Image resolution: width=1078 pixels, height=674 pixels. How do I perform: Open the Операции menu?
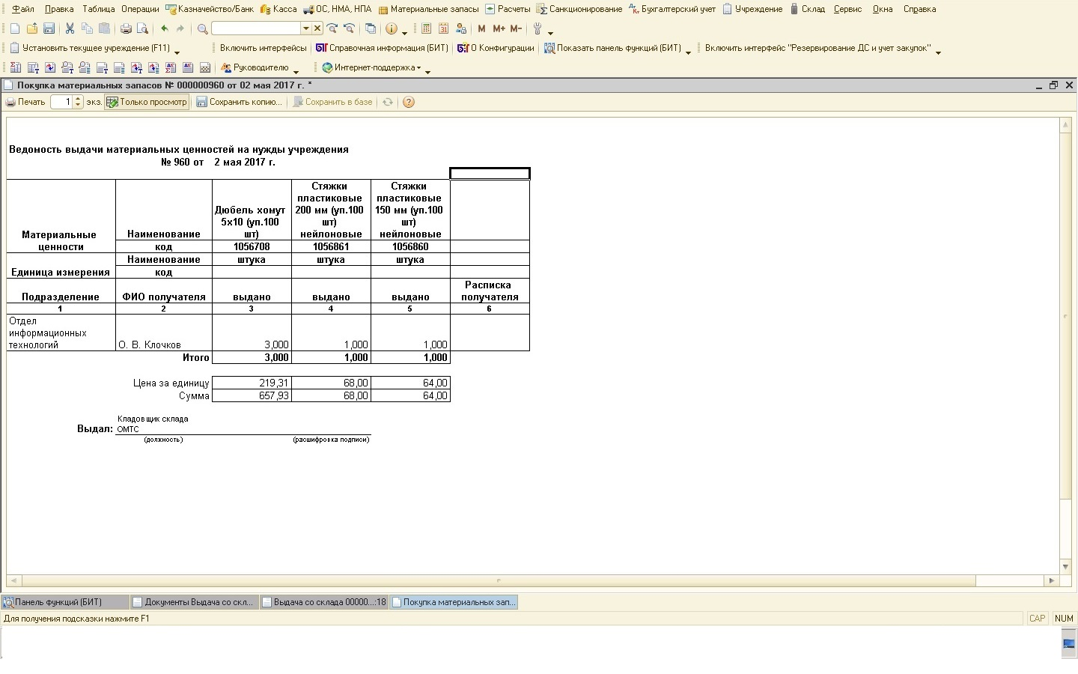click(140, 9)
